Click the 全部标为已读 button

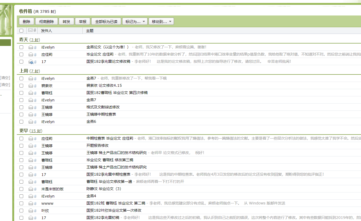click(x=106, y=22)
